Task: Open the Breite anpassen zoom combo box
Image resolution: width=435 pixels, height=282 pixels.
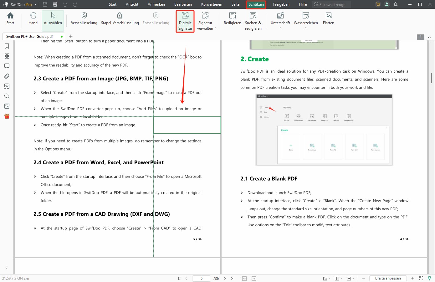Action: [x=388, y=278]
